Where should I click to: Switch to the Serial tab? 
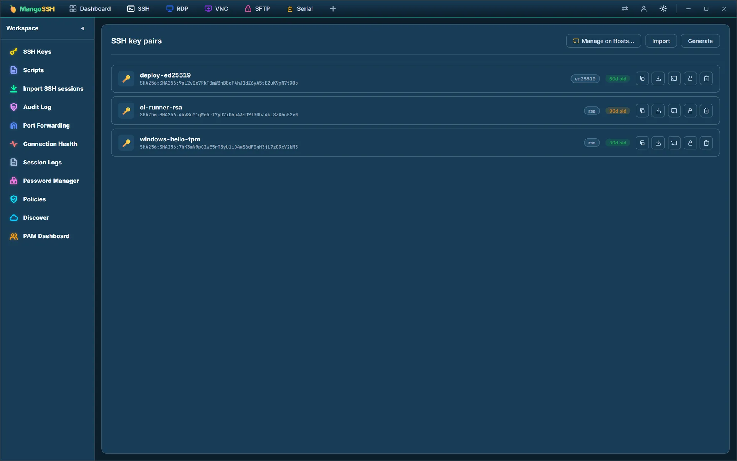pyautogui.click(x=300, y=8)
